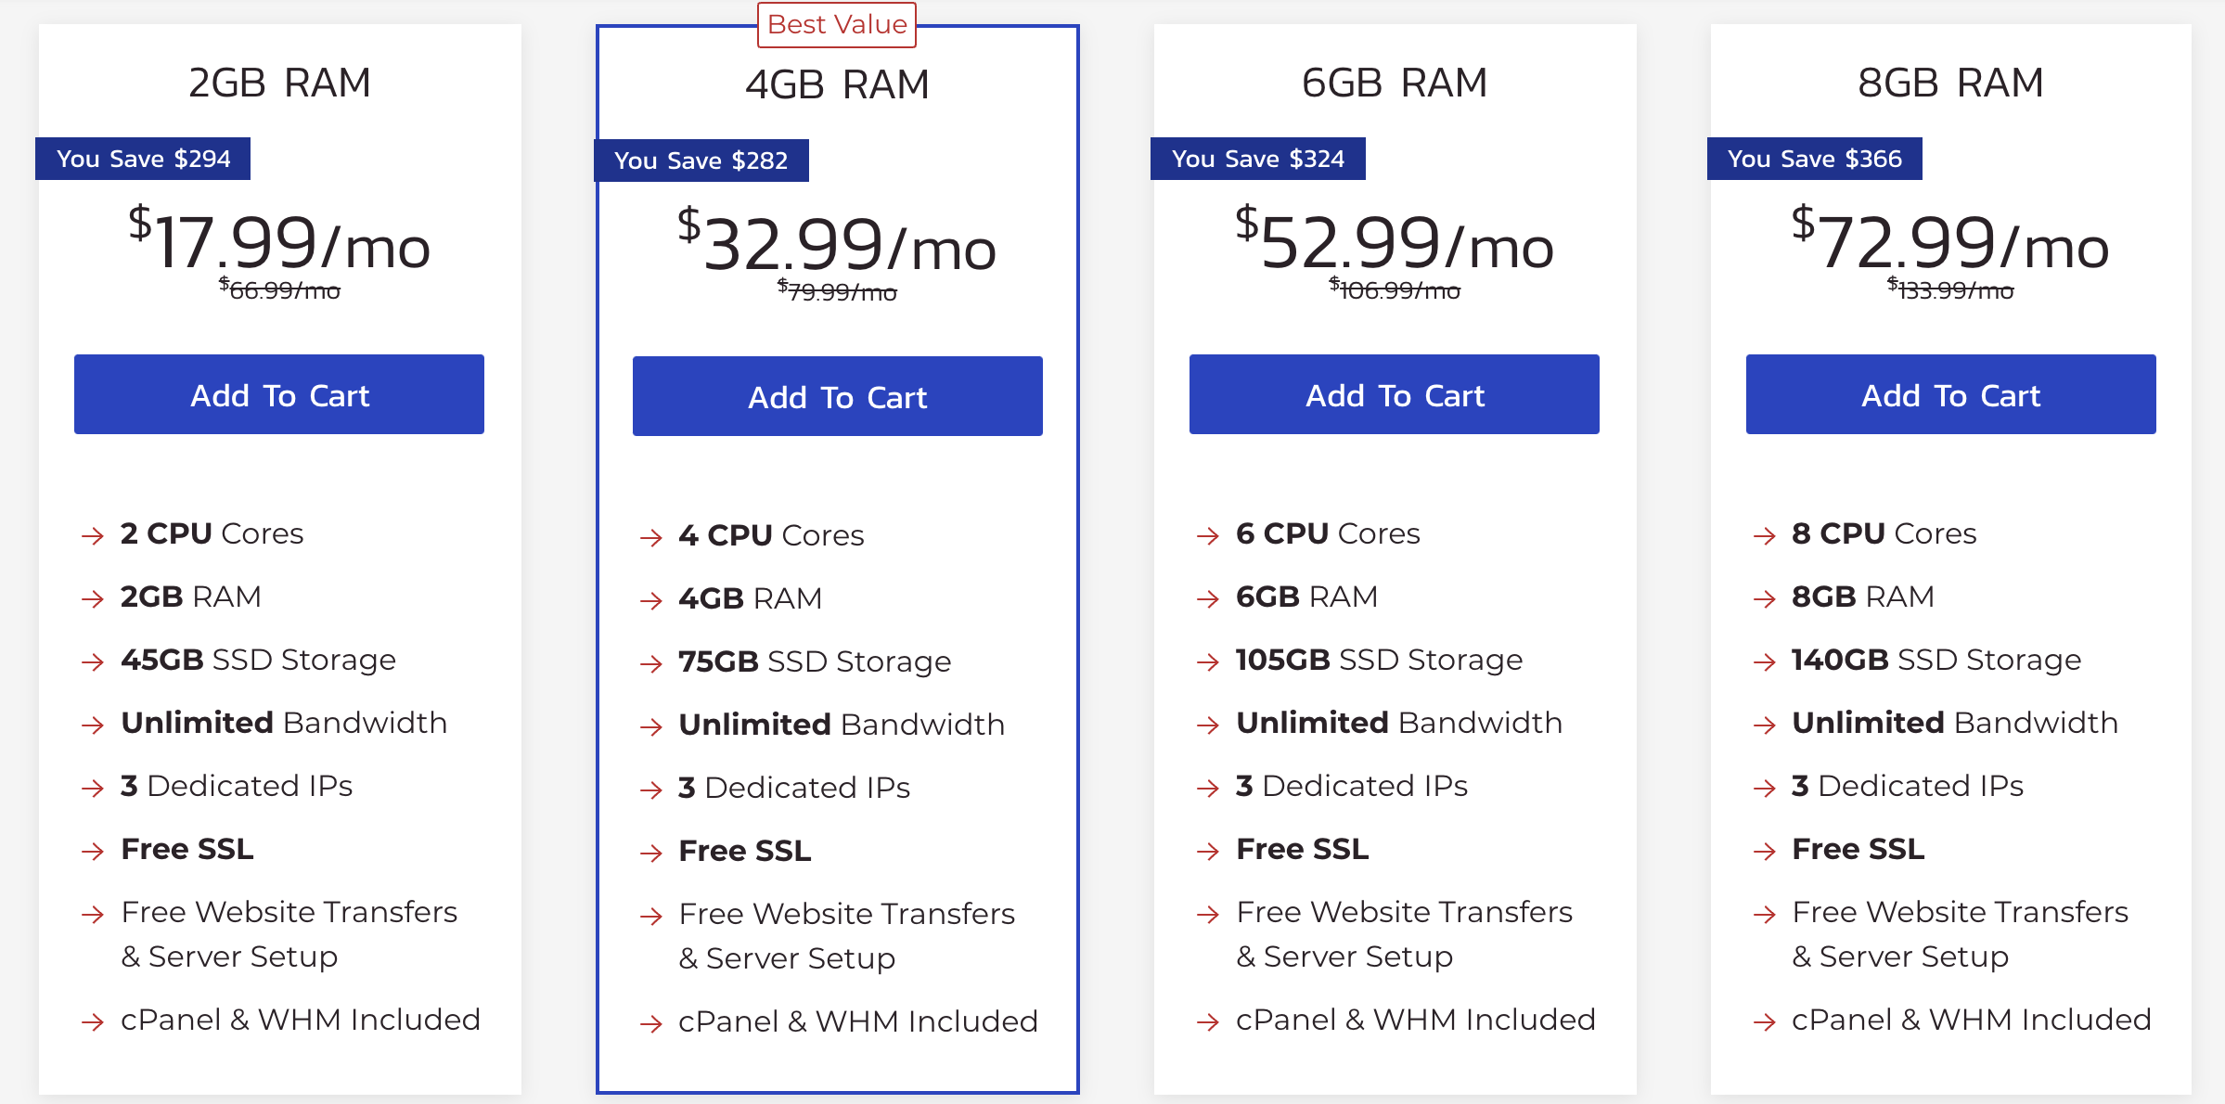Viewport: 2225px width, 1104px height.
Task: Add the 6GB RAM plan to cart
Action: tap(1395, 394)
